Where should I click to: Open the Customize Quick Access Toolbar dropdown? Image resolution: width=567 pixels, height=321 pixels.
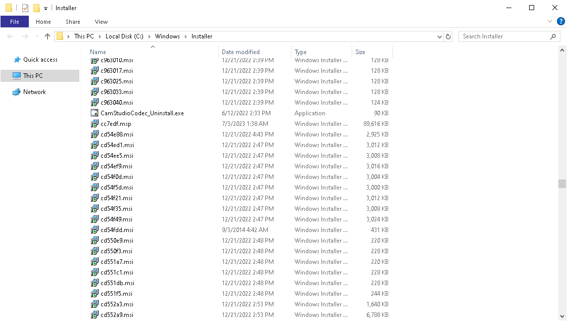click(45, 8)
